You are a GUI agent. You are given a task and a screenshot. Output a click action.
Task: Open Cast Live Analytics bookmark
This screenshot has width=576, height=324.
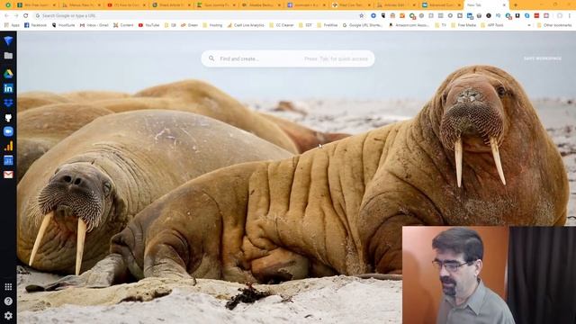[246, 25]
